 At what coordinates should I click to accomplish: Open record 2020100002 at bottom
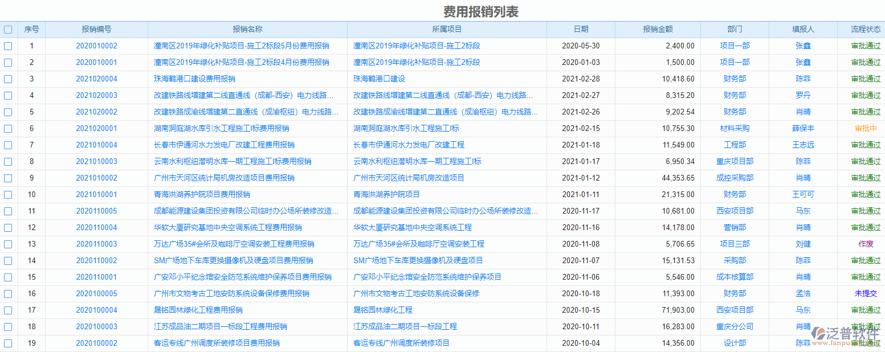tap(97, 343)
